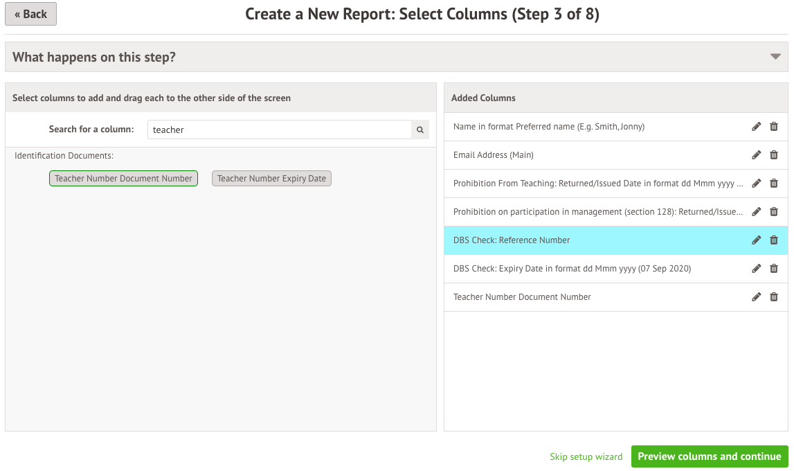Remove the section 128 prohibition column
The width and height of the screenshot is (794, 471).
click(774, 212)
